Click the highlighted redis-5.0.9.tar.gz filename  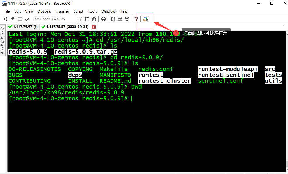click(86, 52)
